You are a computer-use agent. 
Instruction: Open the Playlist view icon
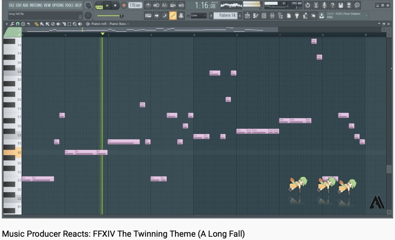click(247, 16)
